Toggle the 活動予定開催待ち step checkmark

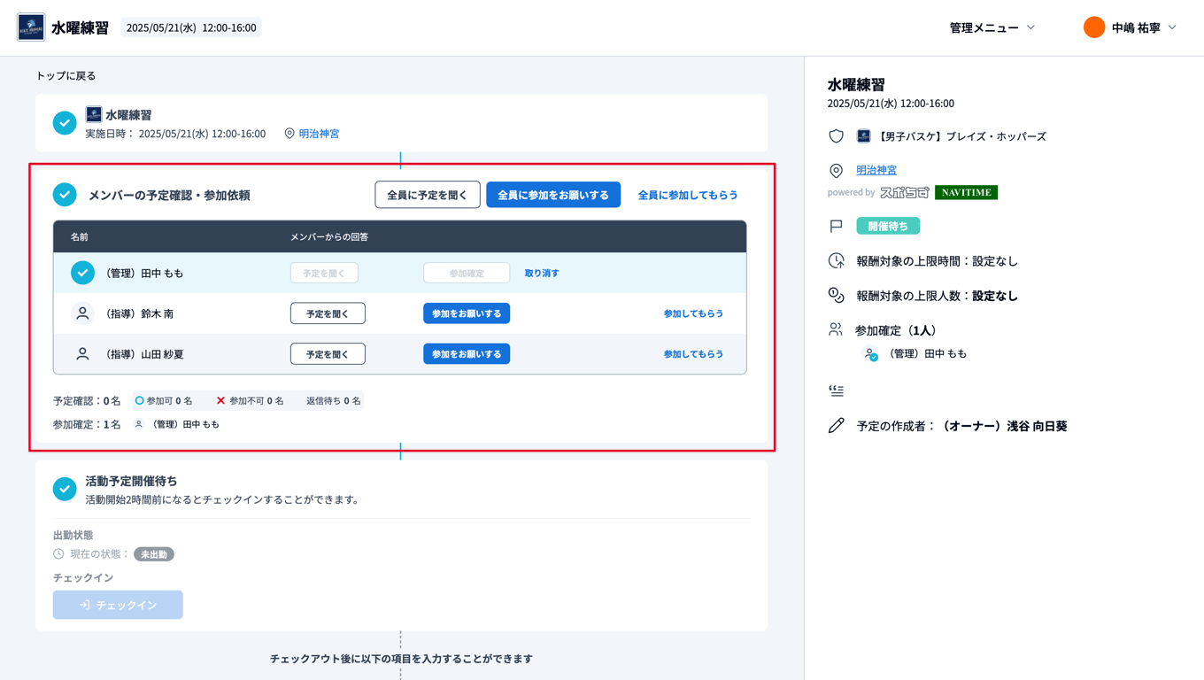click(x=65, y=489)
